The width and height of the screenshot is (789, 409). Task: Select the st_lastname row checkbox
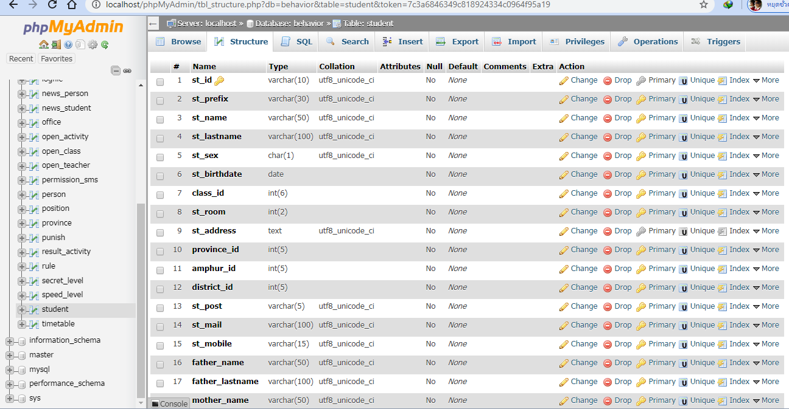160,139
